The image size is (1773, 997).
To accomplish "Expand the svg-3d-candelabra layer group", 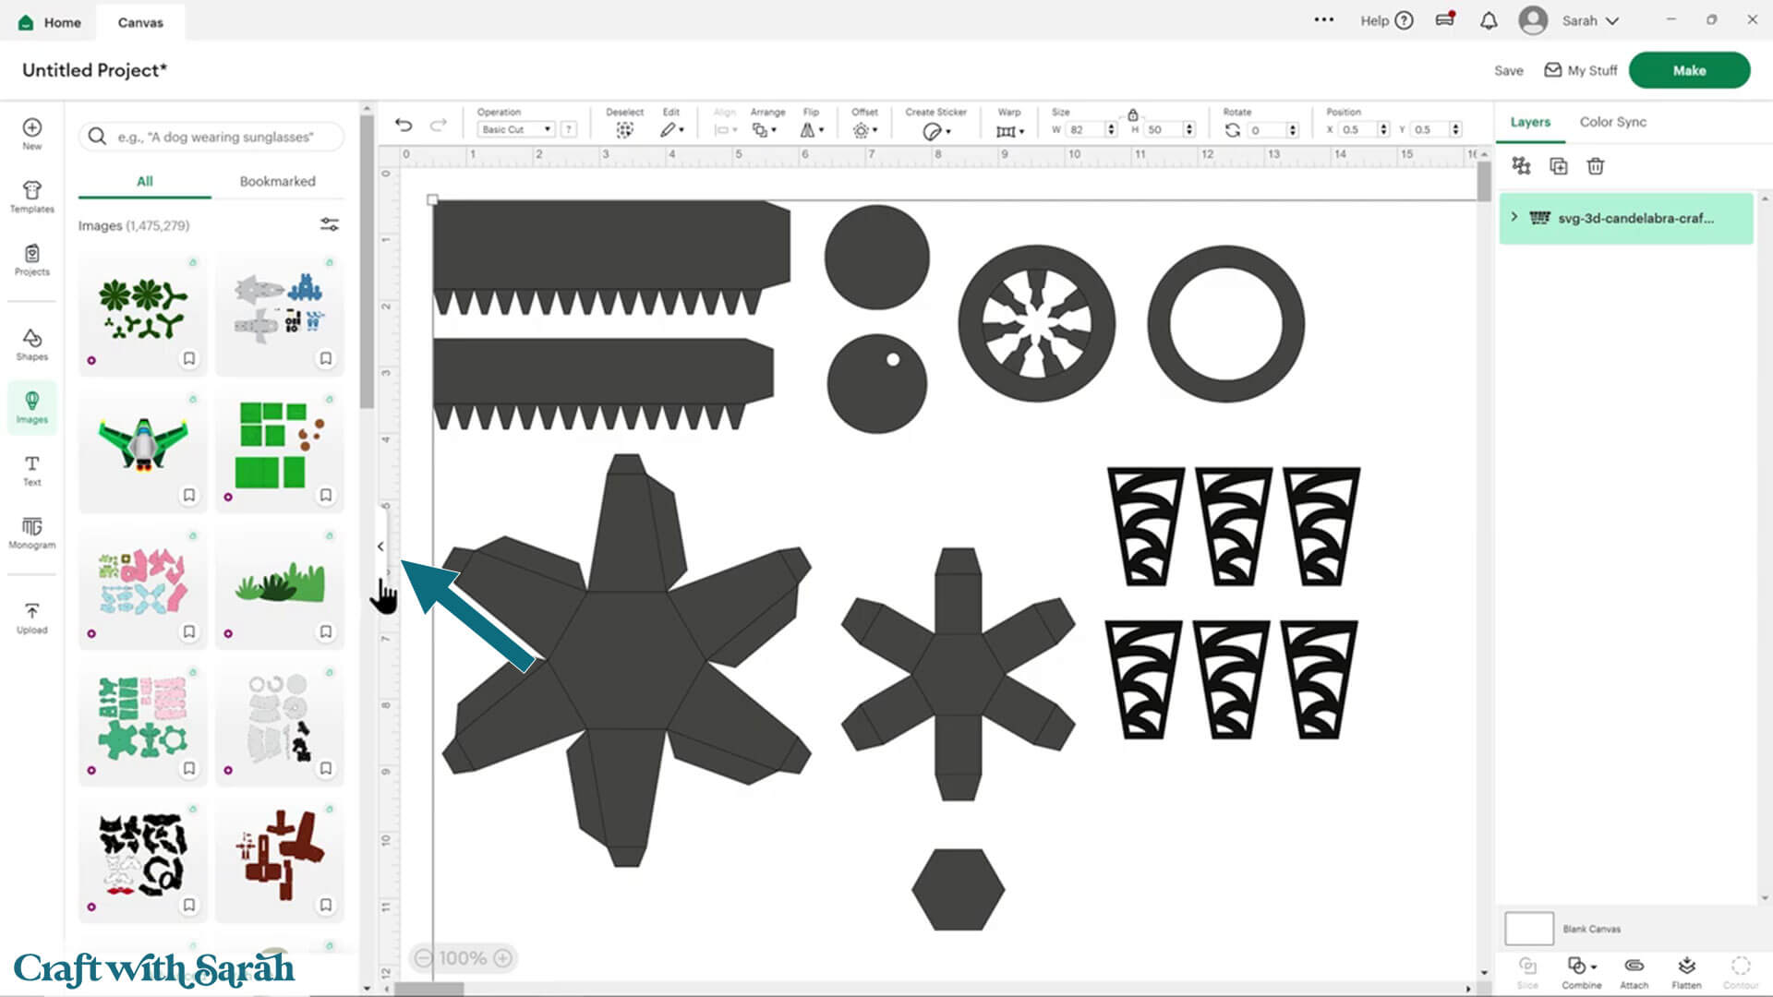I will click(x=1514, y=217).
